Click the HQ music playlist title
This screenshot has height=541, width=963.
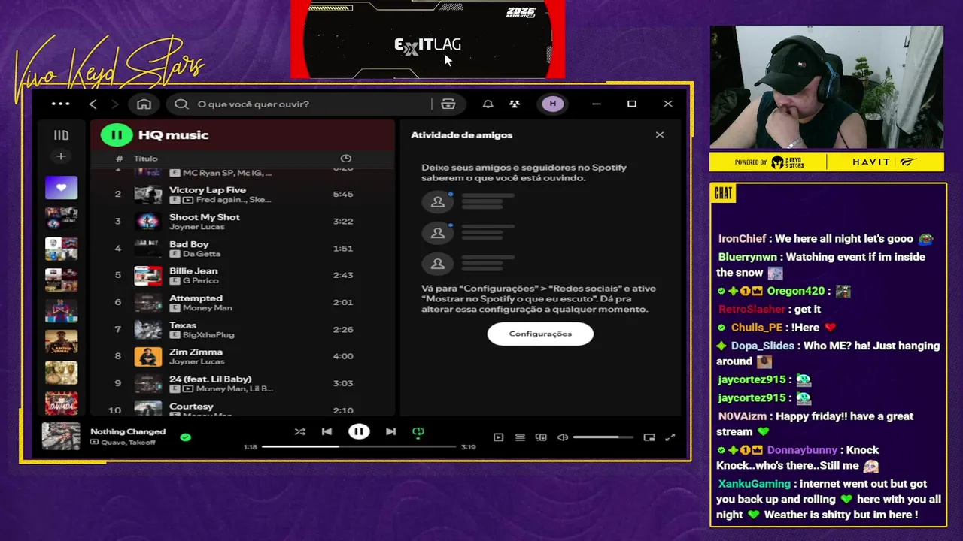(x=173, y=135)
